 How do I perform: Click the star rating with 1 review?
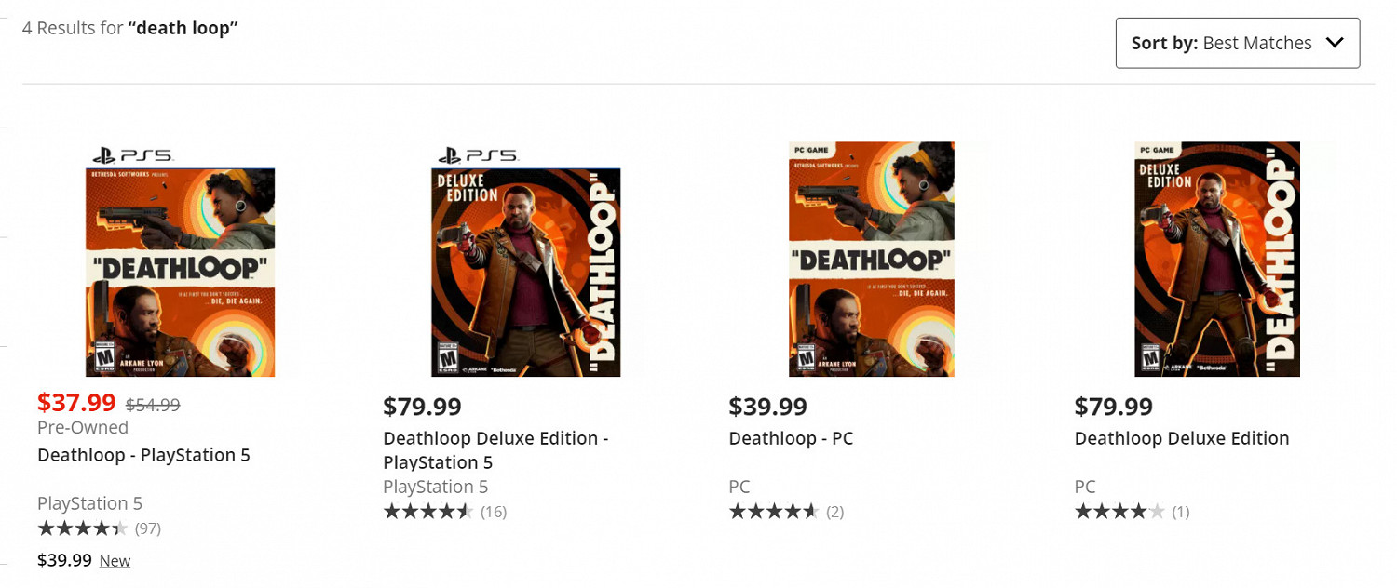(1119, 512)
